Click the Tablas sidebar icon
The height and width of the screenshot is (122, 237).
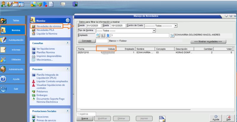[4, 21]
